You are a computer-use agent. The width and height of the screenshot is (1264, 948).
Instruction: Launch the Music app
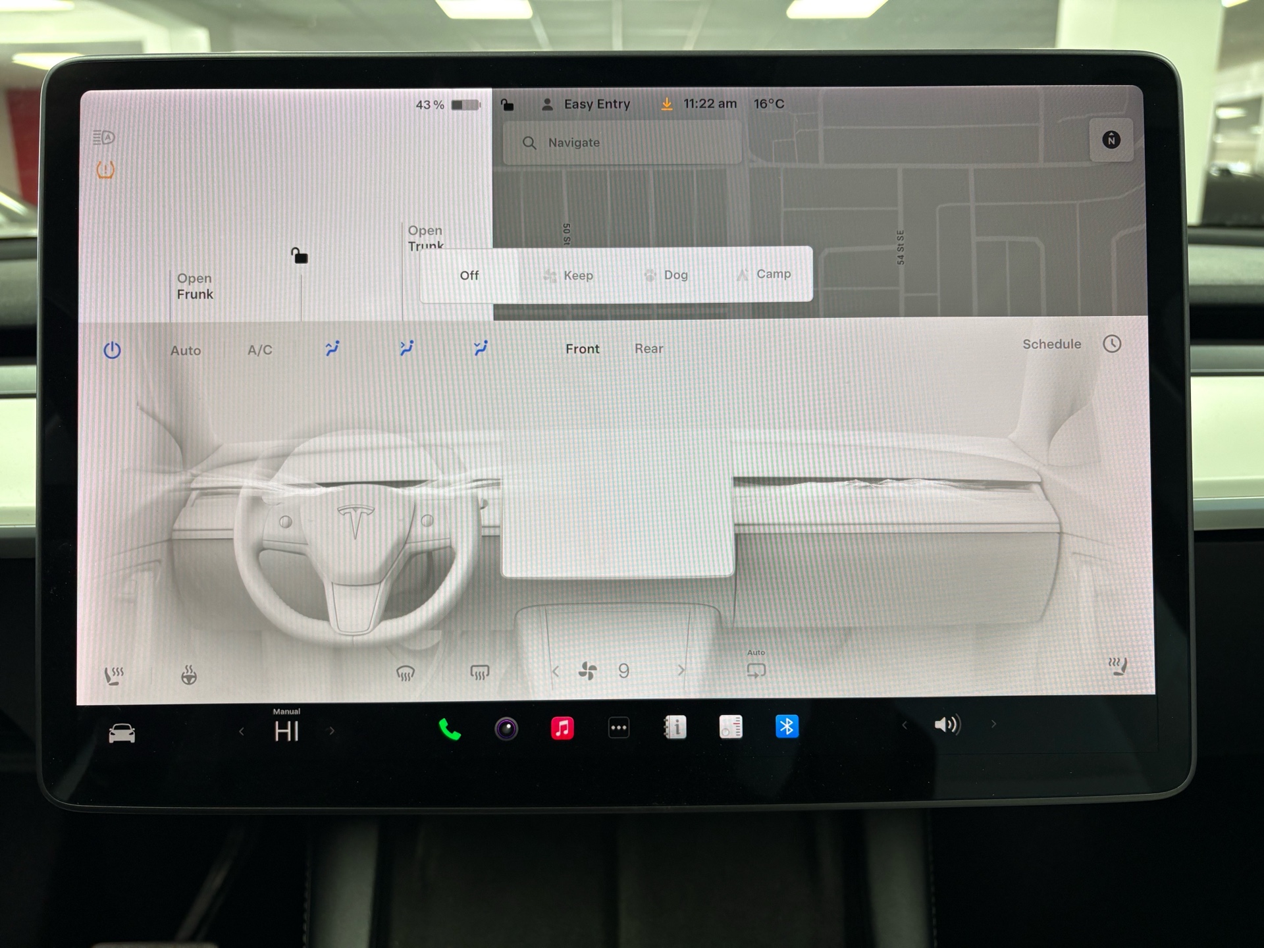(x=562, y=728)
